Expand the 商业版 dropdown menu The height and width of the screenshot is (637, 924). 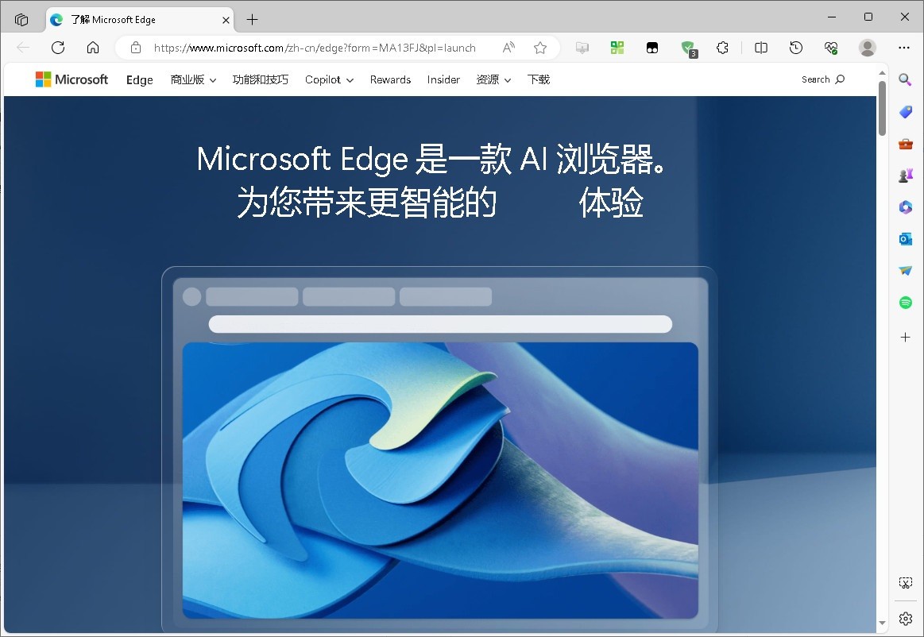193,79
